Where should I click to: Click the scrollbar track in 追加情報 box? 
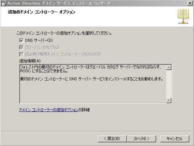click(169, 84)
